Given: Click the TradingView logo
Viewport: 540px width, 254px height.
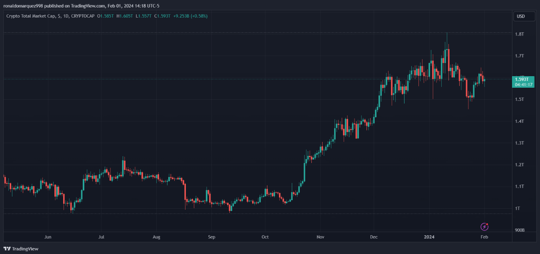Looking at the screenshot, I should [x=19, y=248].
